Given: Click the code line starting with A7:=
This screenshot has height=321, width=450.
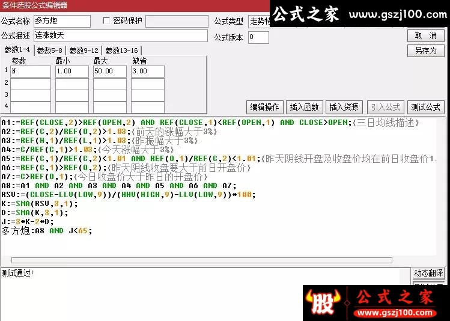Looking at the screenshot, I should [104, 177].
